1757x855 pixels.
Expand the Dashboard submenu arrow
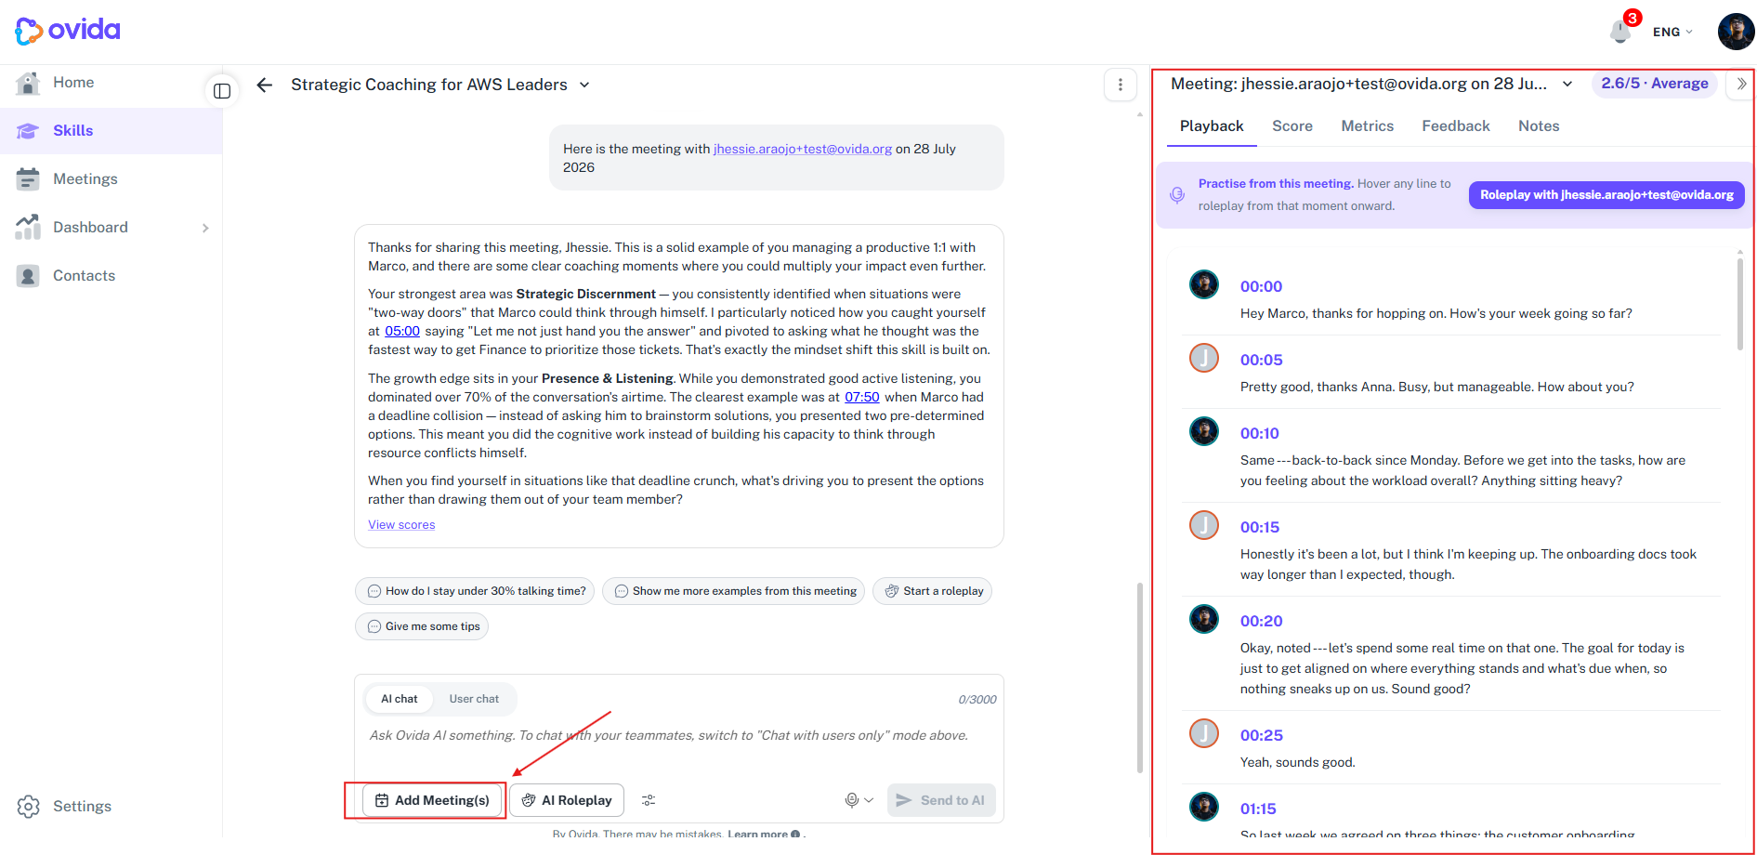[205, 228]
